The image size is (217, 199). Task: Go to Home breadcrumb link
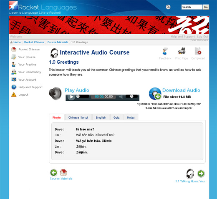(x=17, y=42)
